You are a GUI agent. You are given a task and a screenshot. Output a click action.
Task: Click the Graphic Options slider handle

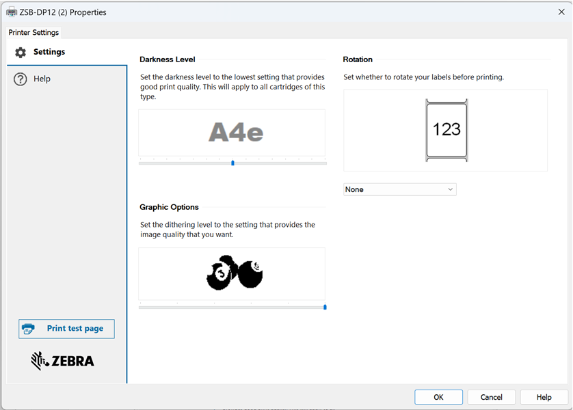324,307
